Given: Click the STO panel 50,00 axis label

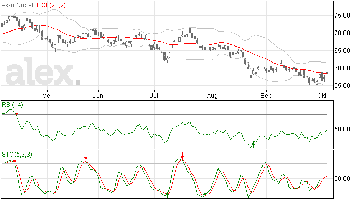Looking at the screenshot, I should (342, 179).
